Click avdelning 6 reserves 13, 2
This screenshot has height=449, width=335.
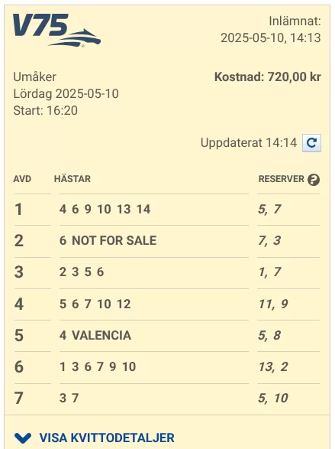point(273,367)
